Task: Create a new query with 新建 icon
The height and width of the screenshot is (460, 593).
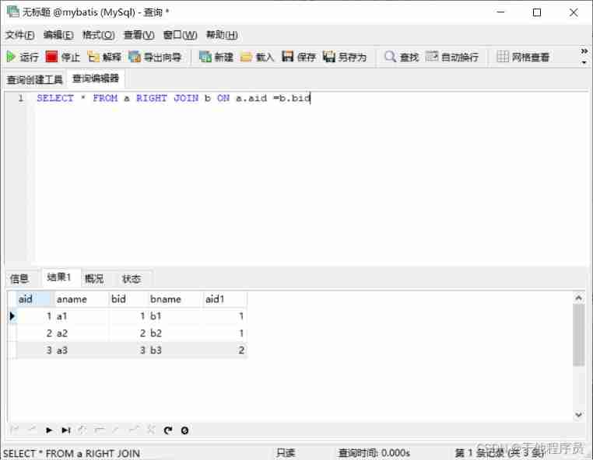Action: pyautogui.click(x=216, y=57)
